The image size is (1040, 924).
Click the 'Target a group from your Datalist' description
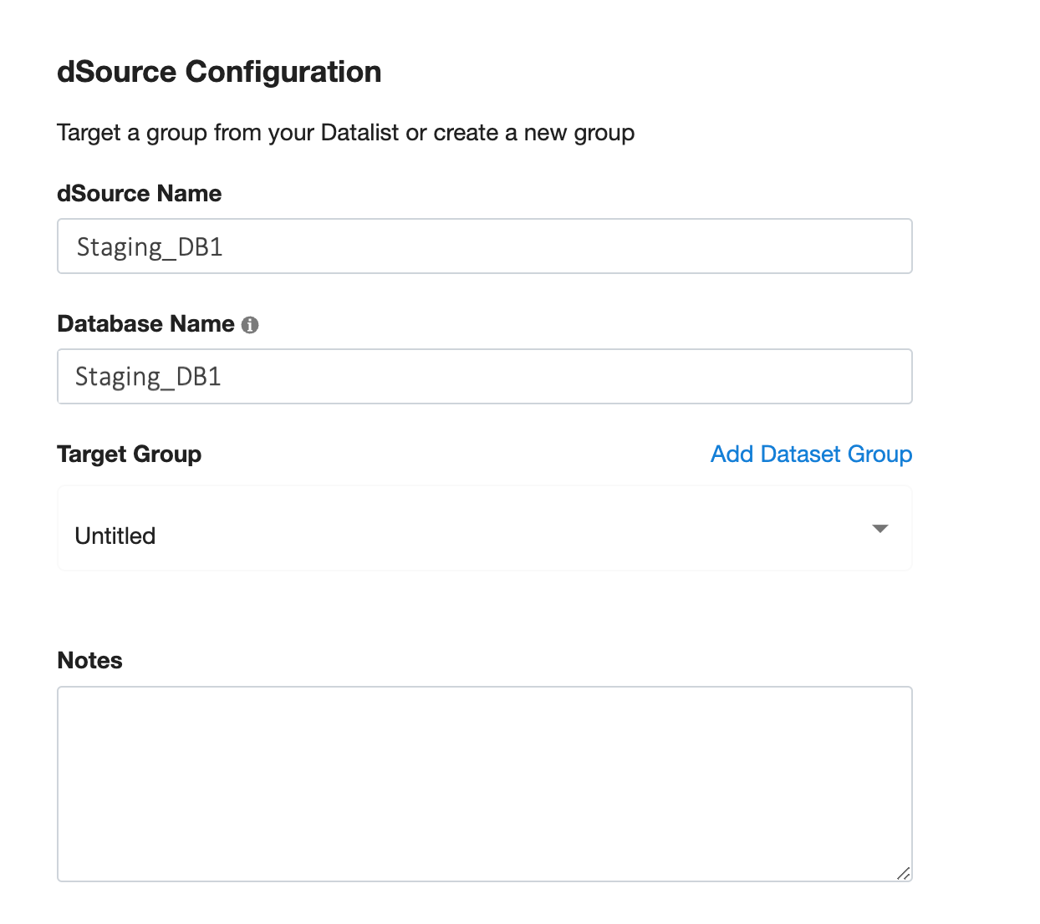point(345,133)
